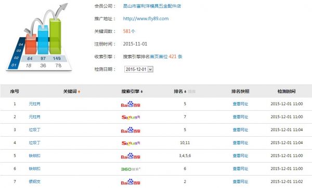Click the orange number 421

coord(173,56)
